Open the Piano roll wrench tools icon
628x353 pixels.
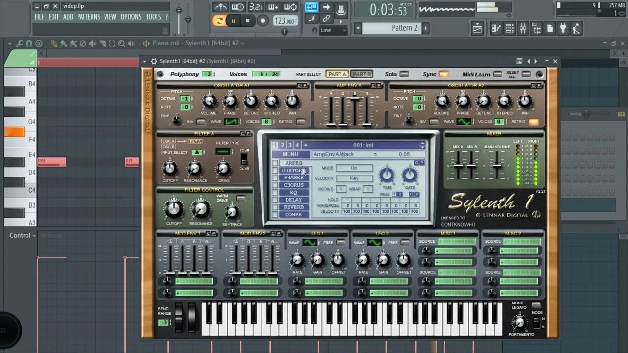point(19,43)
